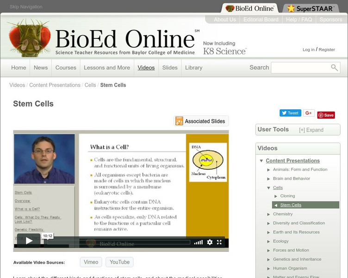
Task: Click the Log in link
Action: pos(309,50)
